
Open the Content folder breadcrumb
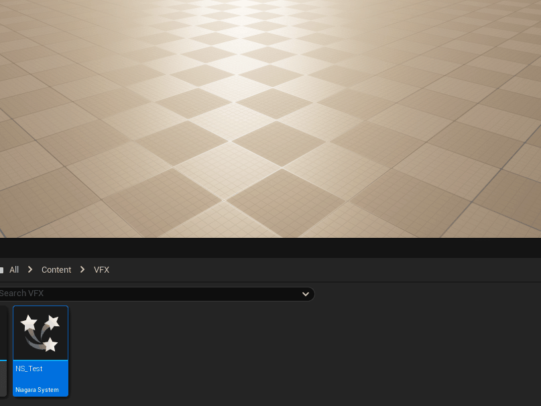coord(56,270)
